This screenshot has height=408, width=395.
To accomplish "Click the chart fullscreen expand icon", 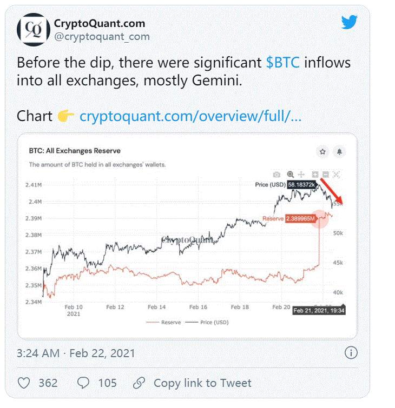I will tap(337, 175).
